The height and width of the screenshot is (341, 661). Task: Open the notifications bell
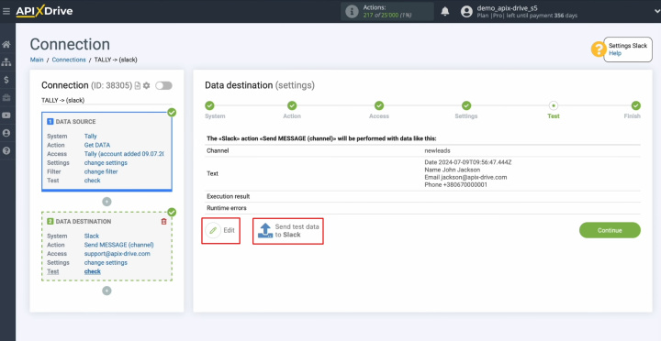[x=445, y=12]
